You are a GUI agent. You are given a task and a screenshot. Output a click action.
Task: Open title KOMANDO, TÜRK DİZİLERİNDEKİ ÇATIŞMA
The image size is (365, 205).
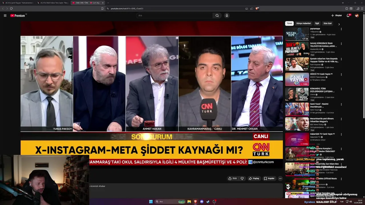tap(323, 90)
